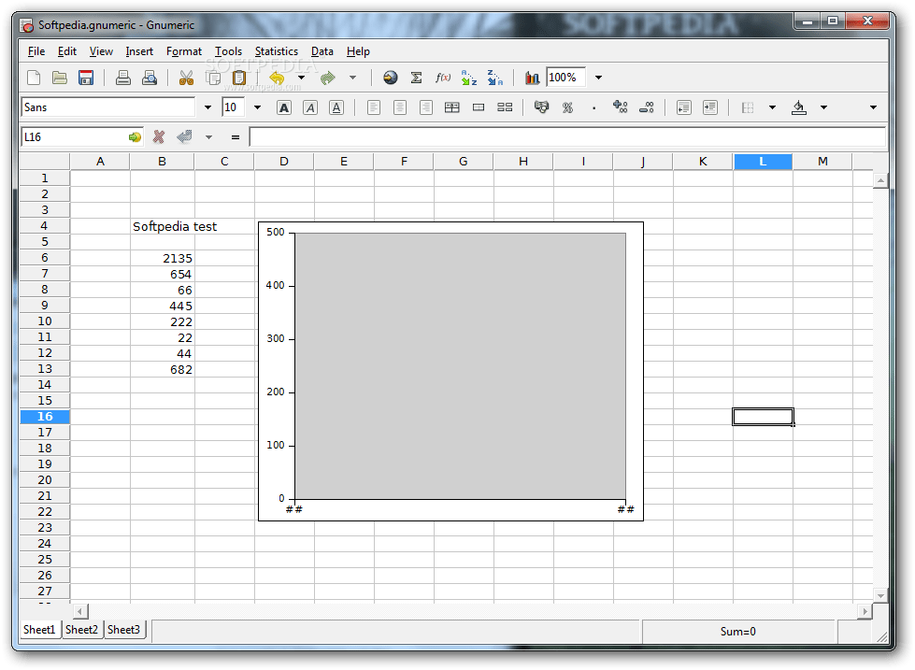Select the cell containing 2135
This screenshot has width=915, height=670.
tap(163, 258)
